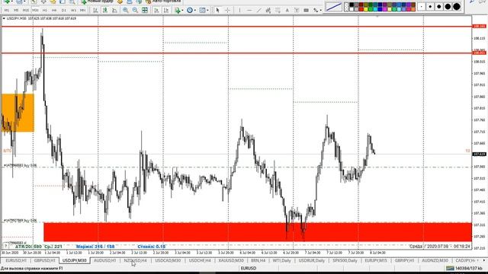Click the question mark button on chart
The height and width of the screenshot is (274, 488).
click(5, 246)
